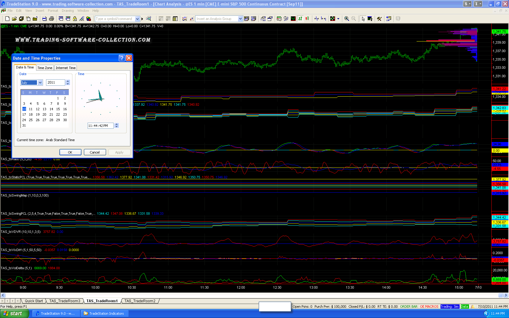The width and height of the screenshot is (509, 318).
Task: Click the Zoom In magnifier icon
Action: tap(347, 19)
